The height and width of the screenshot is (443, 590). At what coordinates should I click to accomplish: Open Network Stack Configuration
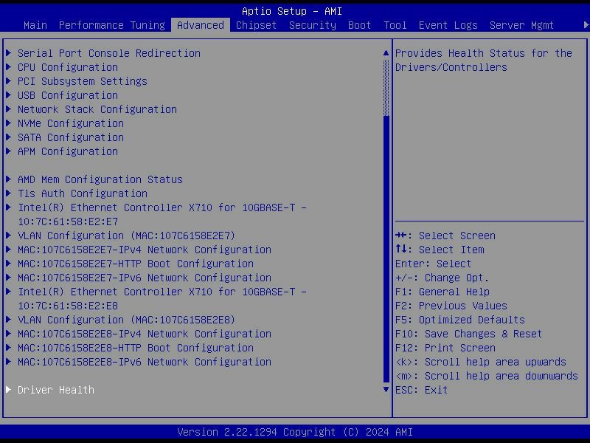(x=97, y=109)
